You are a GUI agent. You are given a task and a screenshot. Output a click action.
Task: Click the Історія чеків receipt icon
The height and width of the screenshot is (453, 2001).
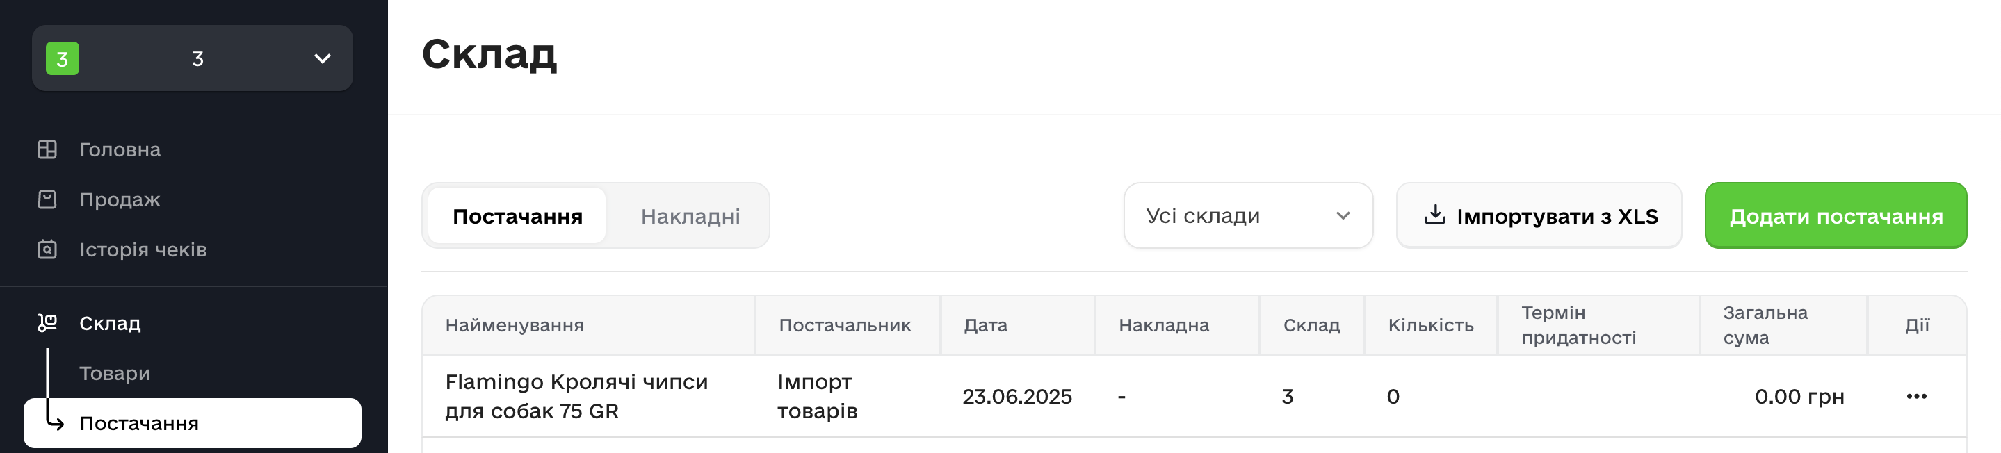tap(47, 249)
